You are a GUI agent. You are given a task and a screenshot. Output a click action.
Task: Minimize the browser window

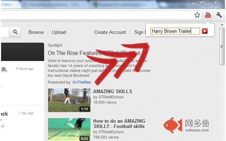[193, 3]
